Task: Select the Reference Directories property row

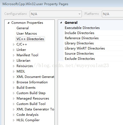Action: point(93,38)
